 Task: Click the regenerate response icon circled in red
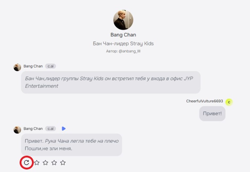tap(26, 162)
